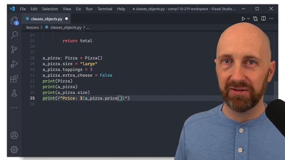
Task: Open the Help menu
Action: click(121, 9)
